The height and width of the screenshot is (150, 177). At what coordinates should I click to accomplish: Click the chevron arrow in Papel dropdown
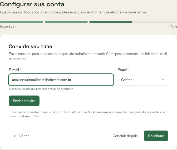coord(163,80)
